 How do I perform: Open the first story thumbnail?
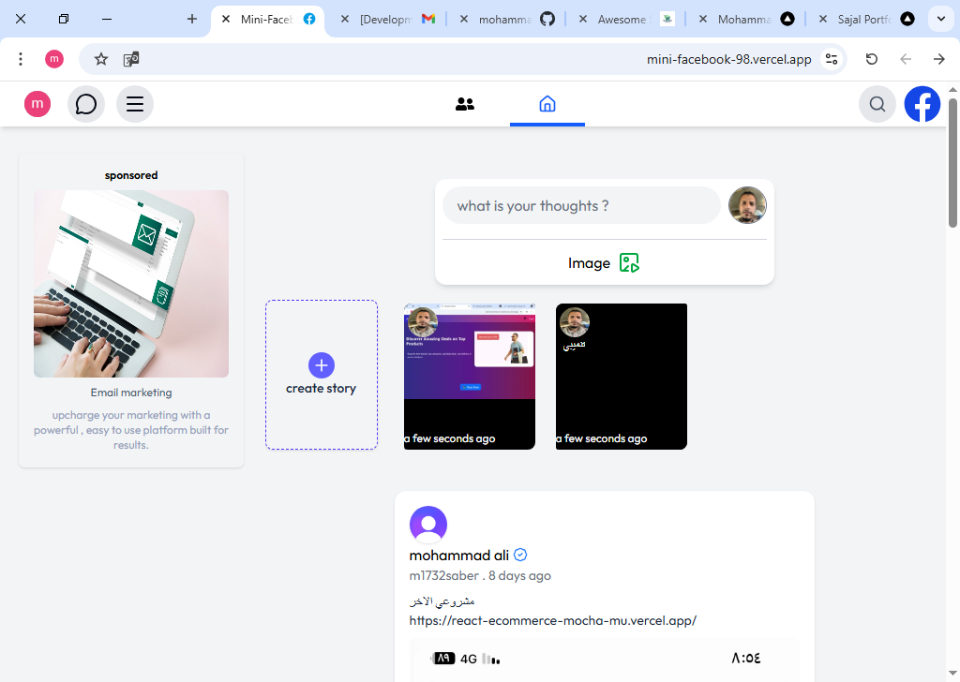click(x=470, y=377)
